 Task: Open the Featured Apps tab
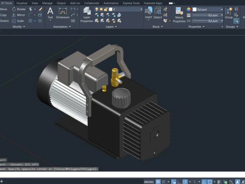point(153,3)
